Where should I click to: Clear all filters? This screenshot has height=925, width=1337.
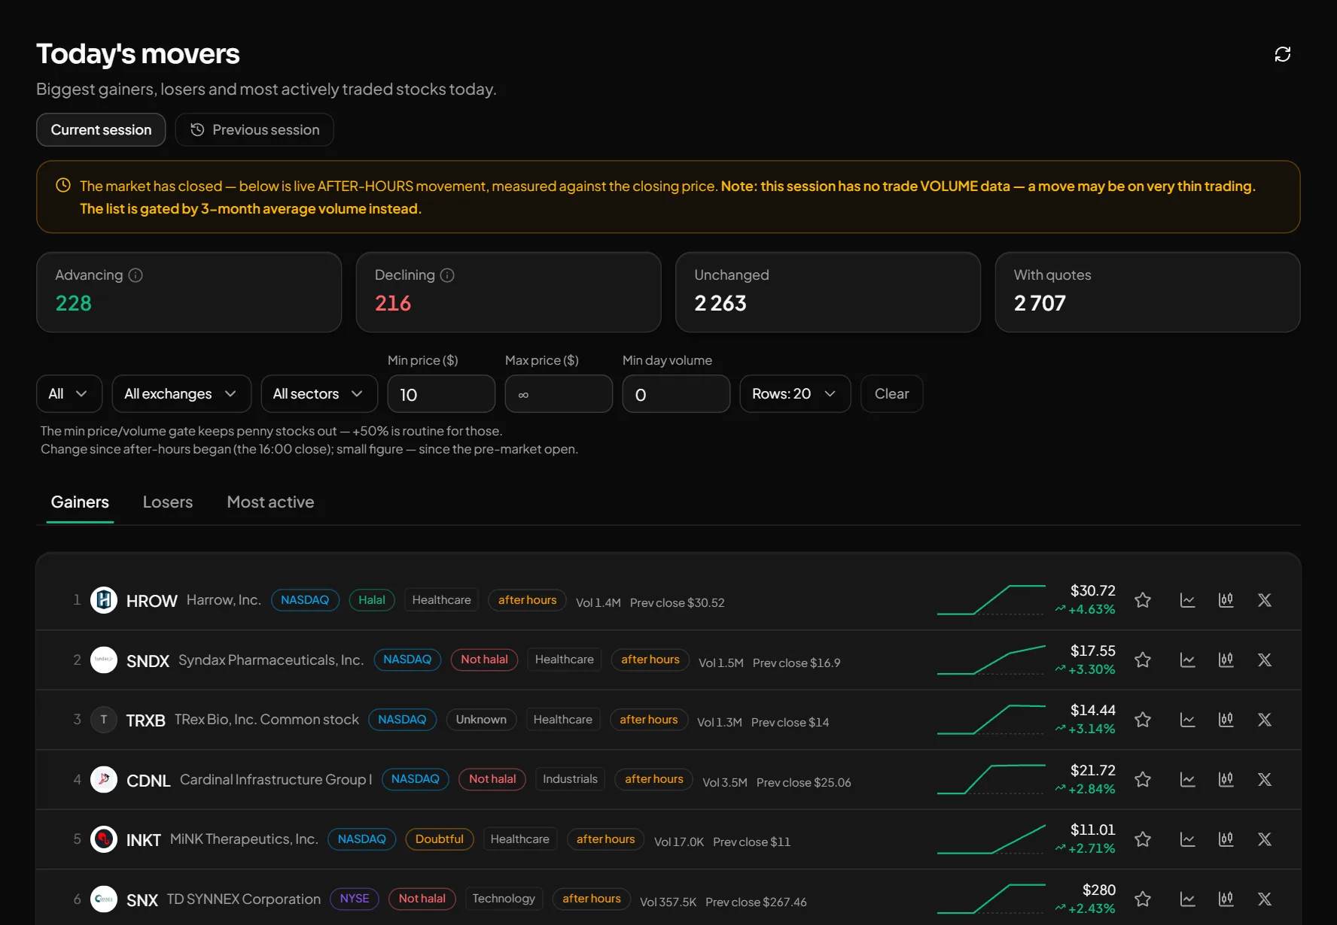pos(892,394)
